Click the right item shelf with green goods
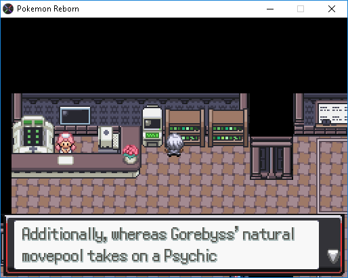Image resolution: width=348 pixels, height=278 pixels. [228, 129]
